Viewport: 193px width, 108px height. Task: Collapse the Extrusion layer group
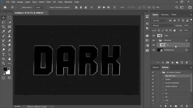158,40
